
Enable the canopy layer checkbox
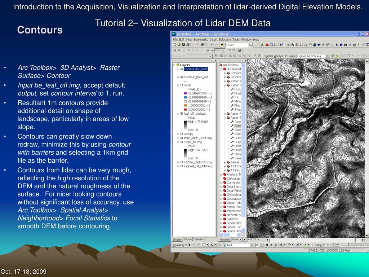pos(182,134)
